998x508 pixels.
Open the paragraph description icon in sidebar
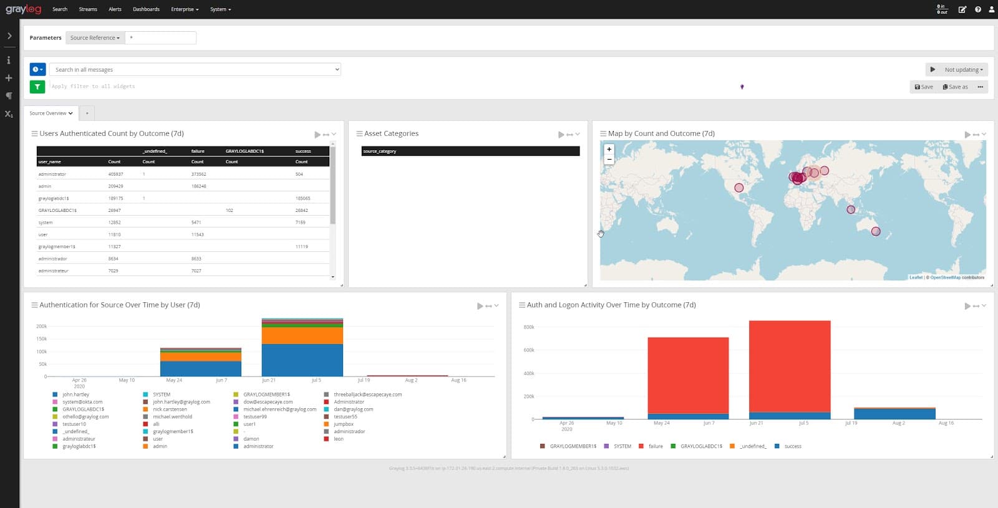coord(9,96)
